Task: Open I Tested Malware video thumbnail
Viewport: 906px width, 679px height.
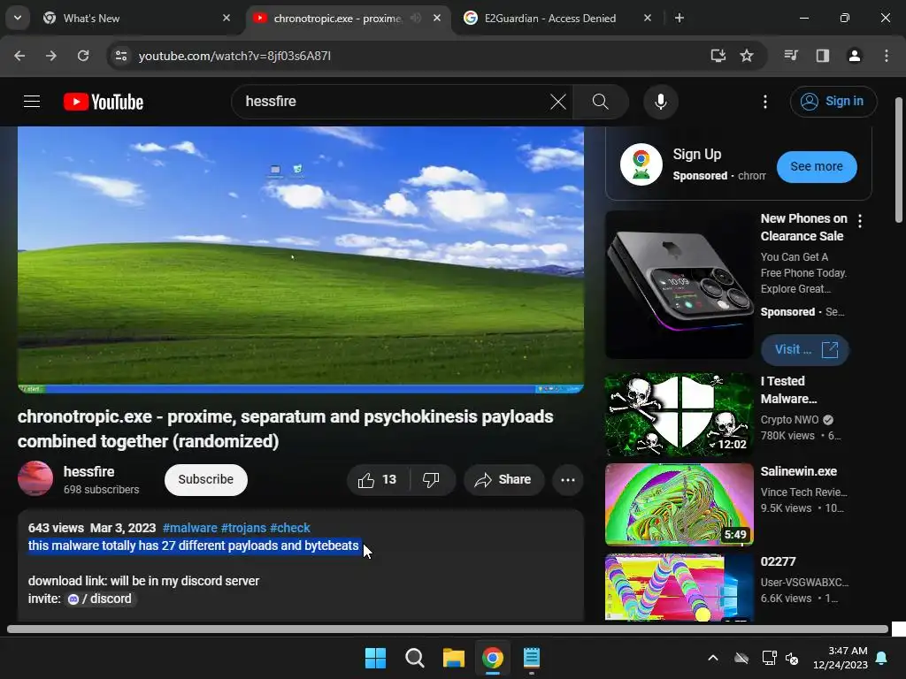Action: click(679, 414)
